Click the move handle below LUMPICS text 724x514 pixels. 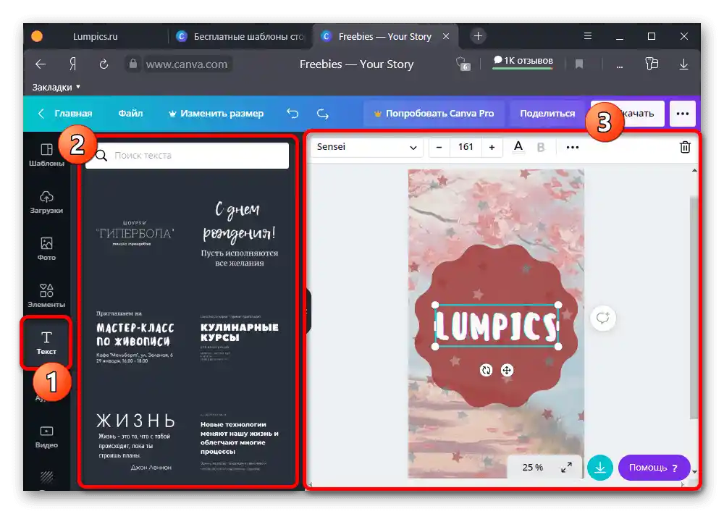[x=507, y=370]
